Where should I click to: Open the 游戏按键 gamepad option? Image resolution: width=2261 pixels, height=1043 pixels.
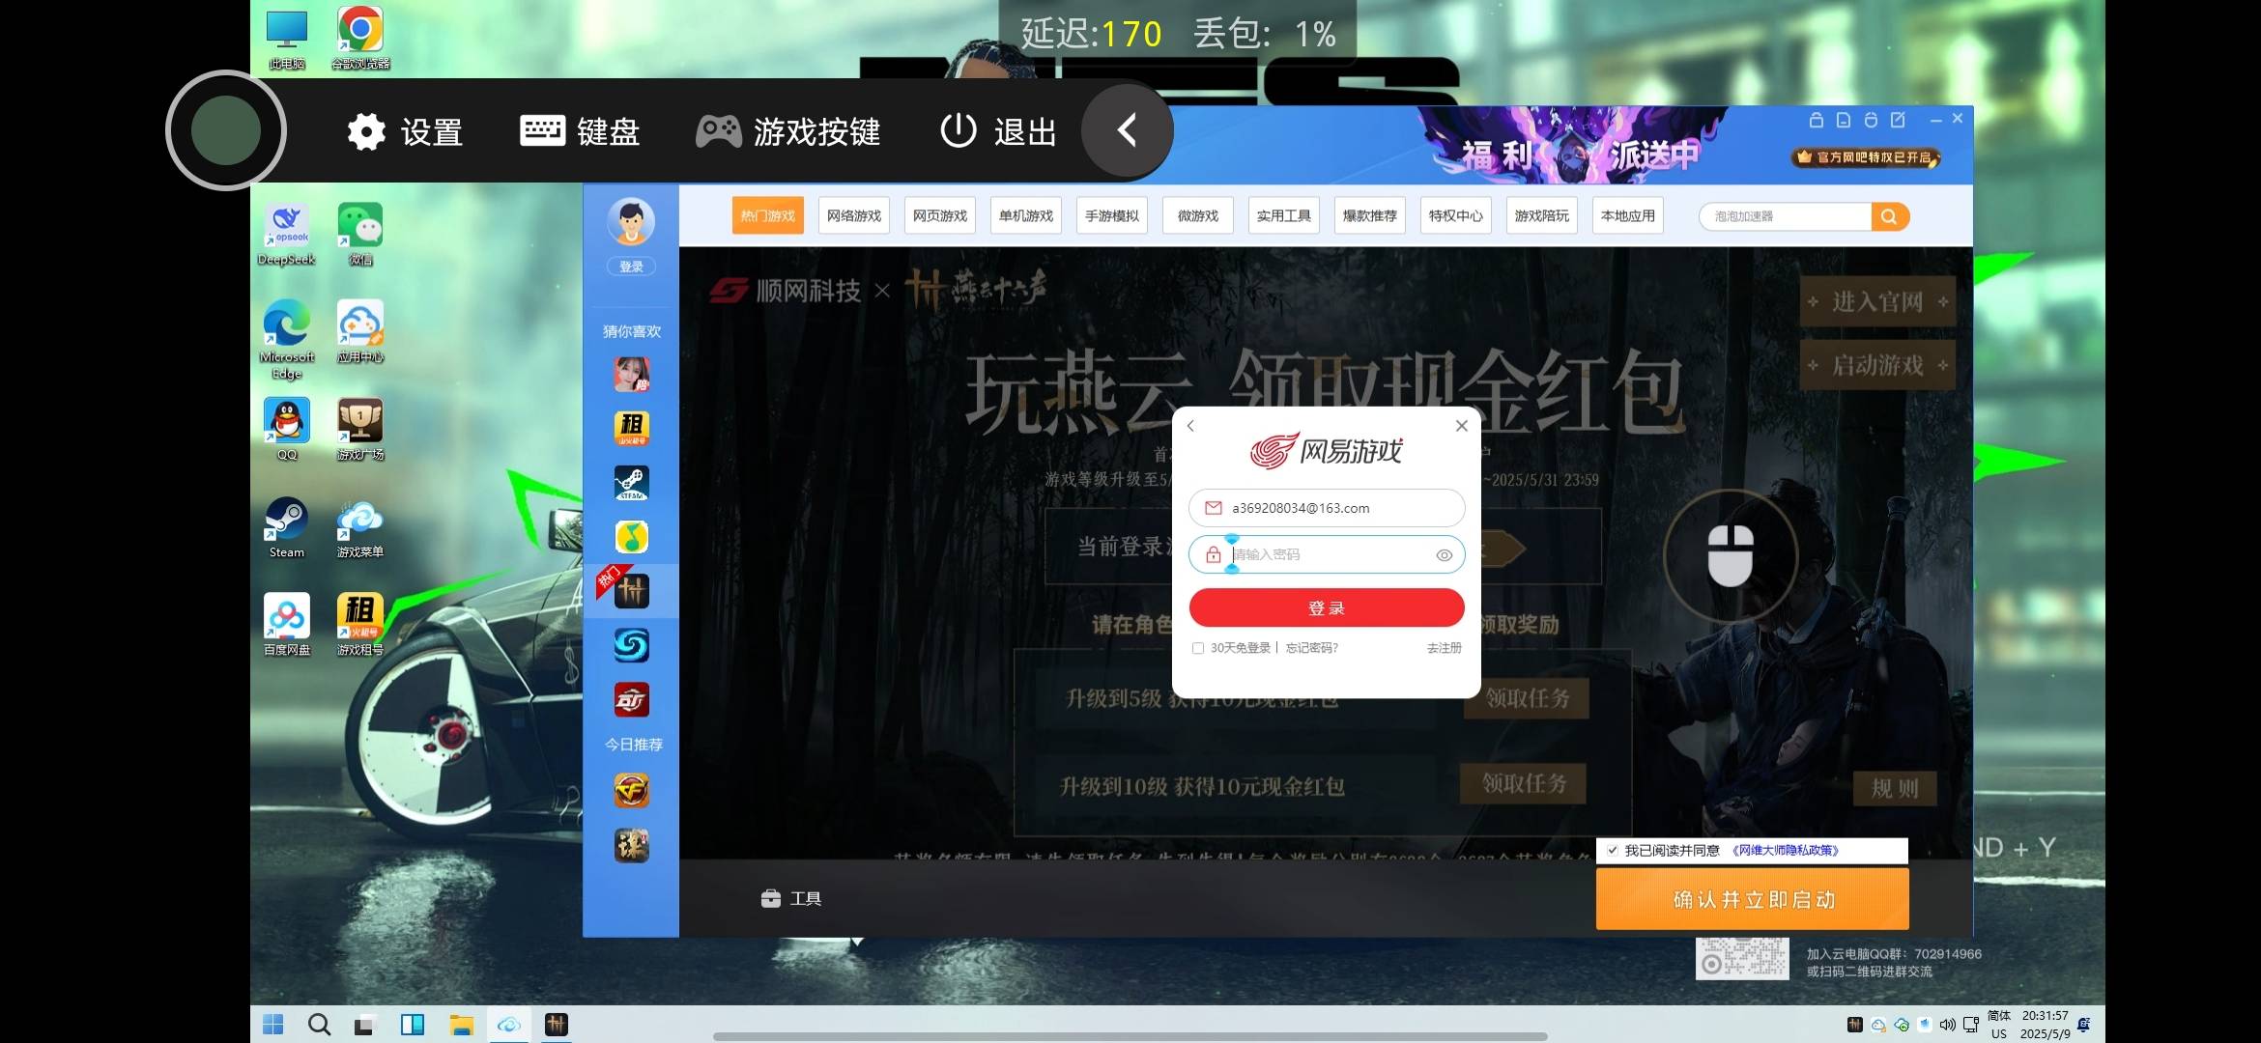click(x=788, y=131)
